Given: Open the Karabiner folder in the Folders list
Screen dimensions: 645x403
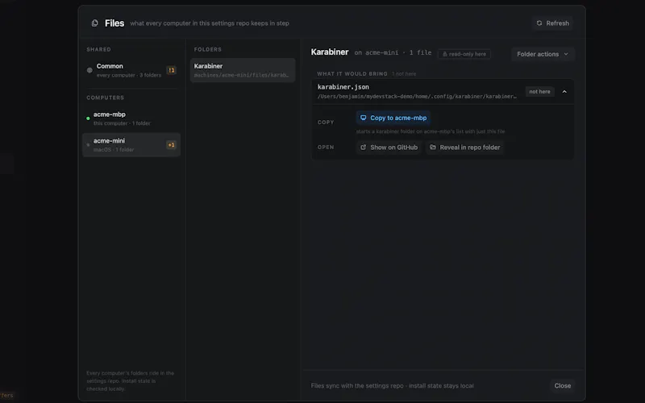Looking at the screenshot, I should (243, 70).
